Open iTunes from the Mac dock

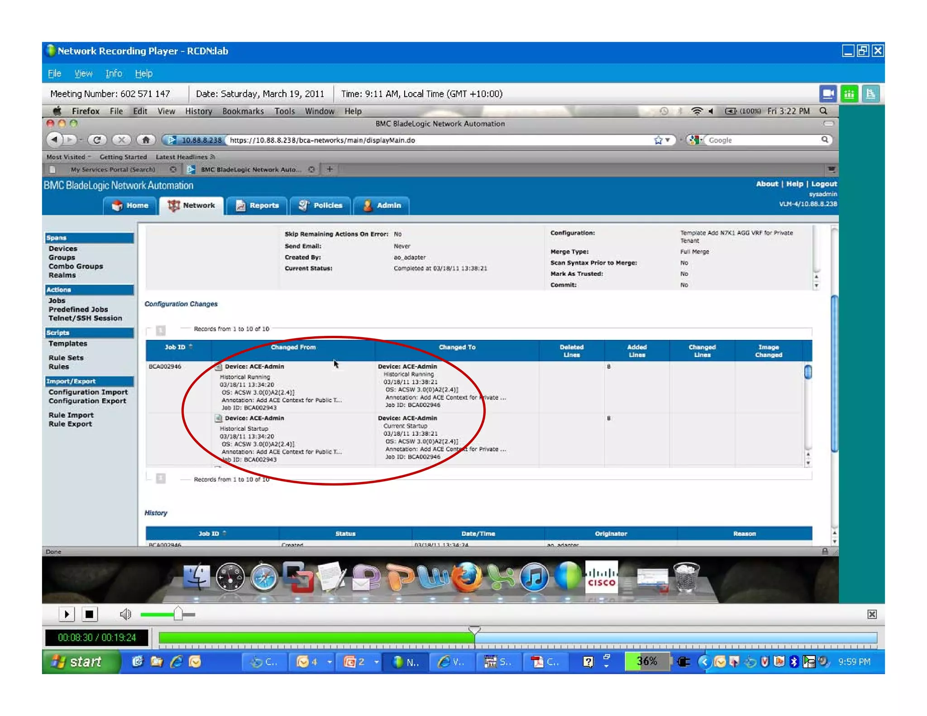tap(534, 577)
